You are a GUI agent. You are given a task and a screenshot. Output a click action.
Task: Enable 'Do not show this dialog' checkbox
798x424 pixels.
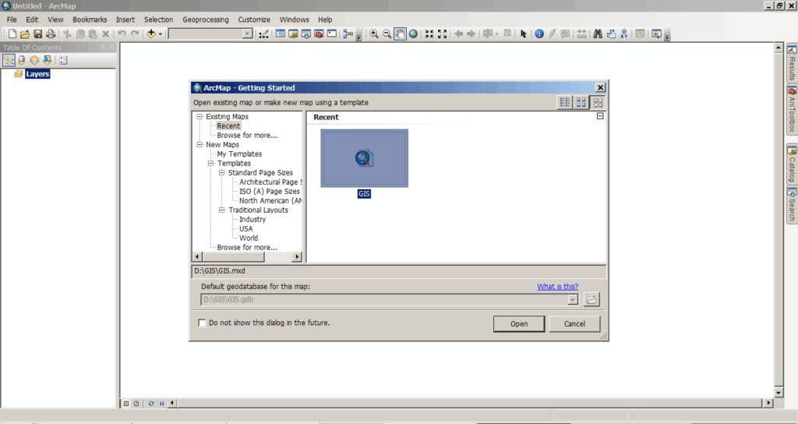click(x=203, y=323)
